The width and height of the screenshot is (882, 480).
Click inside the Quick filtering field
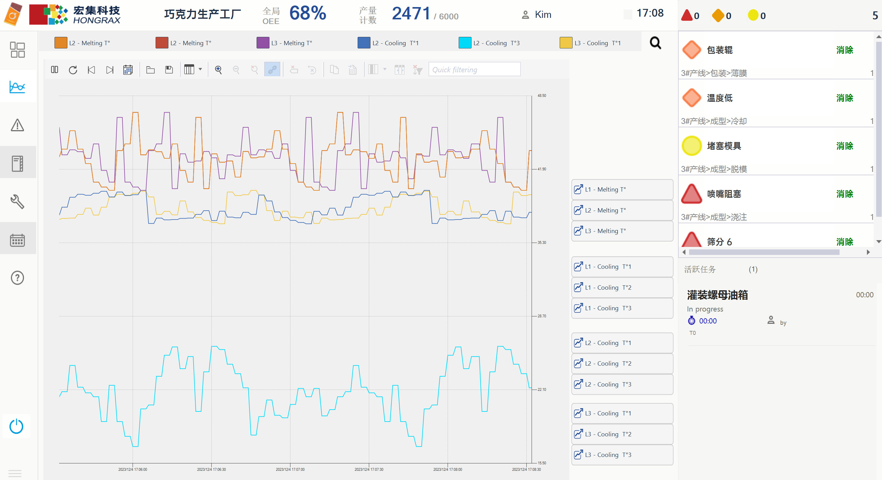tap(475, 69)
